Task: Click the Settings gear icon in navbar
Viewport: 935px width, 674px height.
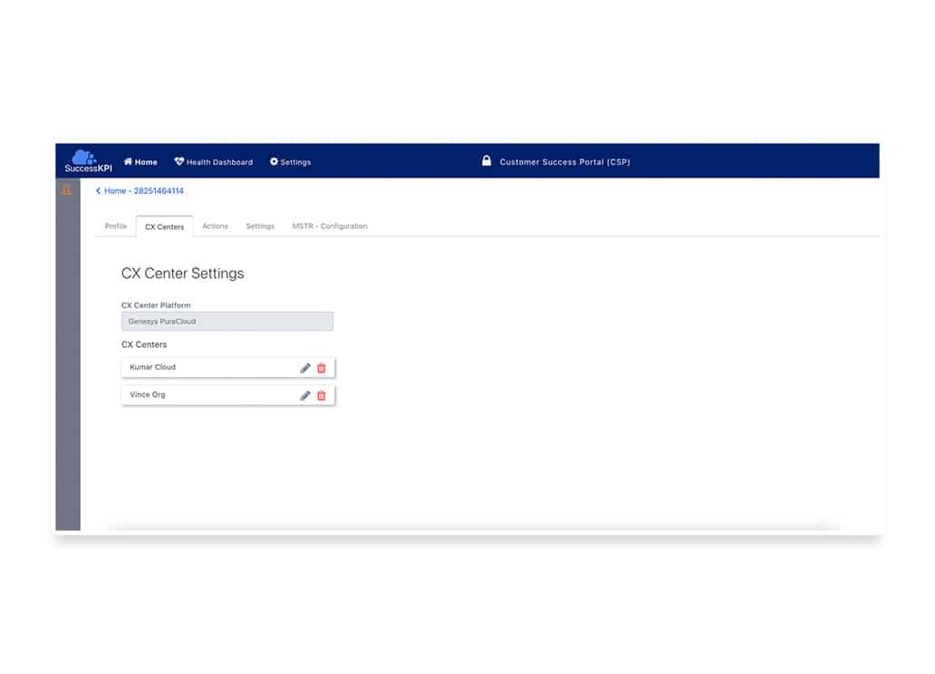Action: [274, 162]
